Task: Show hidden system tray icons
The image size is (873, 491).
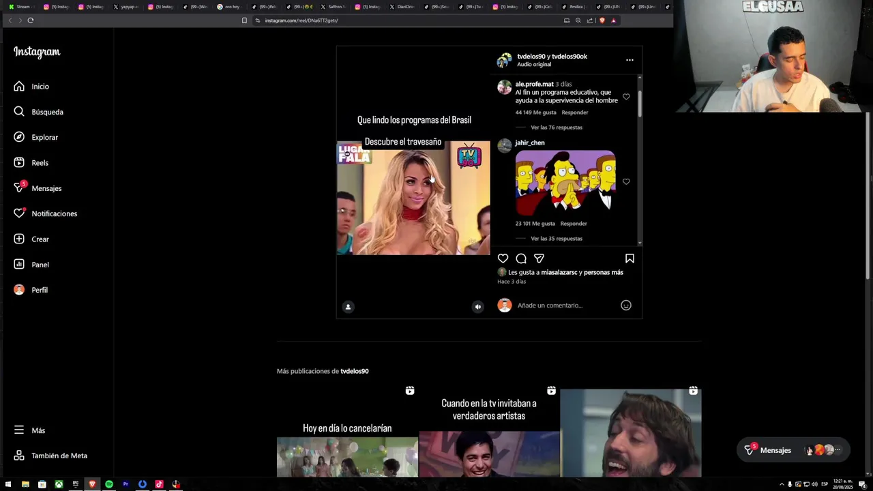Action: click(782, 484)
